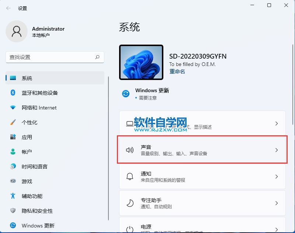The width and height of the screenshot is (295, 233).
Task: Open the 电源 settings card
Action: click(x=202, y=225)
